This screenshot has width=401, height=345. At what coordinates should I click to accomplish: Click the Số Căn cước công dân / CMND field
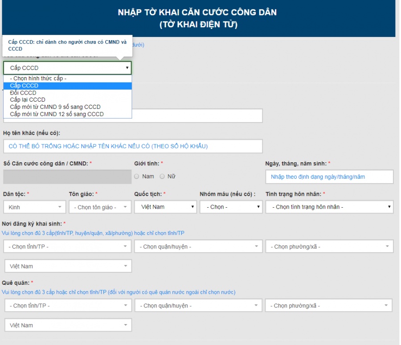point(67,177)
